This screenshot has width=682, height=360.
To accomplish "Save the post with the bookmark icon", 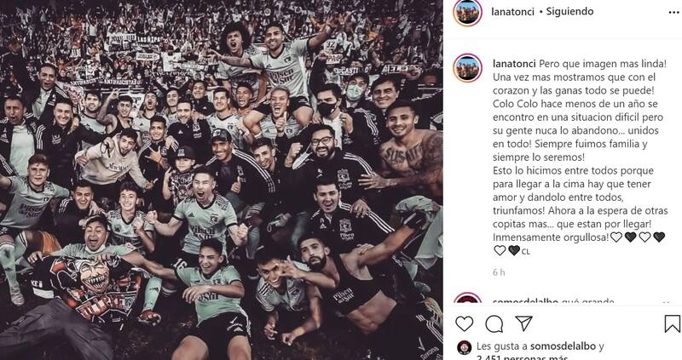I will pos(672,324).
